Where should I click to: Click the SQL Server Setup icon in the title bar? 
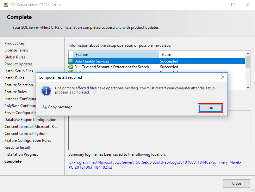coord(5,5)
